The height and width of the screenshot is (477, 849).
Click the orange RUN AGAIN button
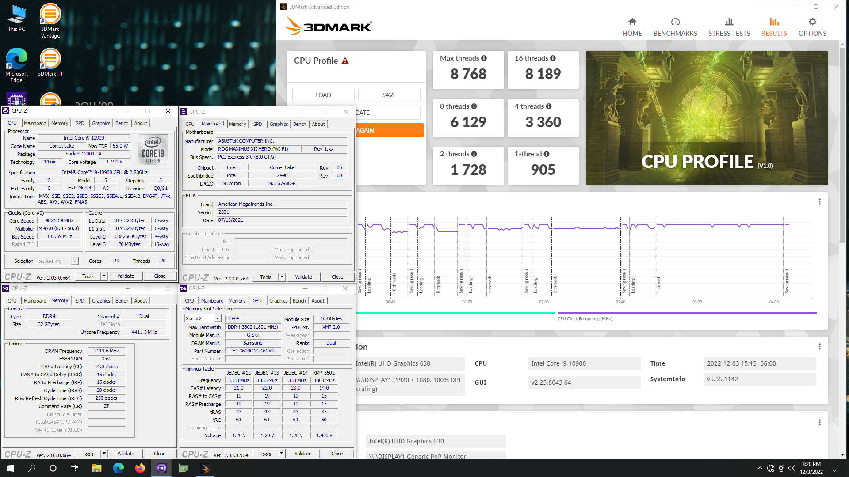(x=390, y=130)
